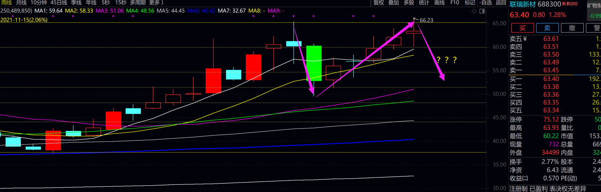
Task: Click the KR badge beside stock code
Action: pyautogui.click(x=570, y=4)
